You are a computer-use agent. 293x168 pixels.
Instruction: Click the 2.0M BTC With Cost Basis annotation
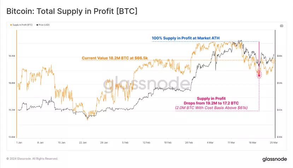[x=211, y=107]
